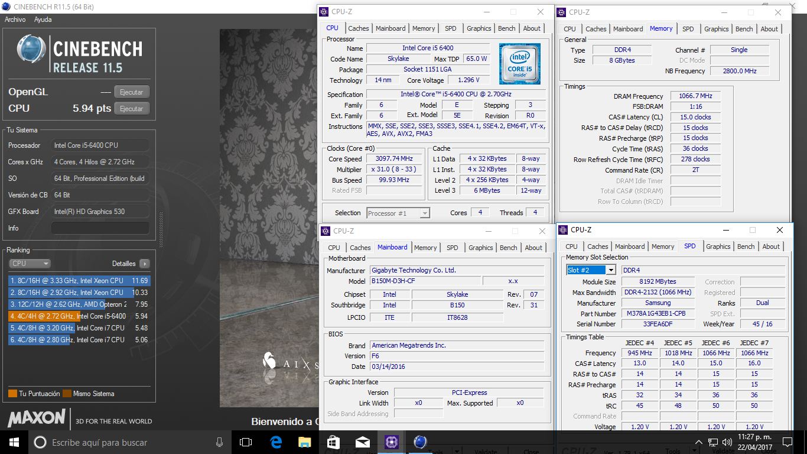Open CPU tab in CPU-Z Memory window
The height and width of the screenshot is (454, 807).
(x=570, y=29)
